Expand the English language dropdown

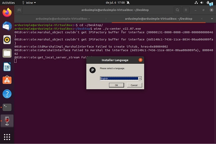tap(140, 78)
